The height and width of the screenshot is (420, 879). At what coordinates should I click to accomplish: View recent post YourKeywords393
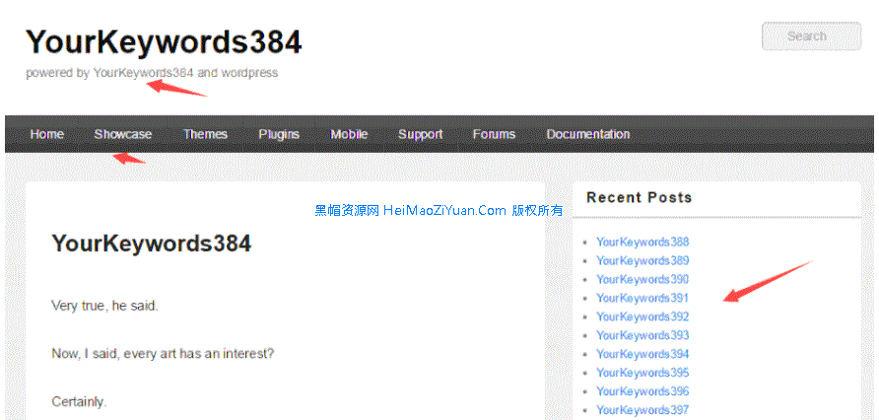click(642, 335)
